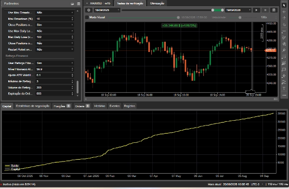Select the Fibonacci retracement tool
Image resolution: width=289 pixels, height=189 pixels.
click(284, 57)
